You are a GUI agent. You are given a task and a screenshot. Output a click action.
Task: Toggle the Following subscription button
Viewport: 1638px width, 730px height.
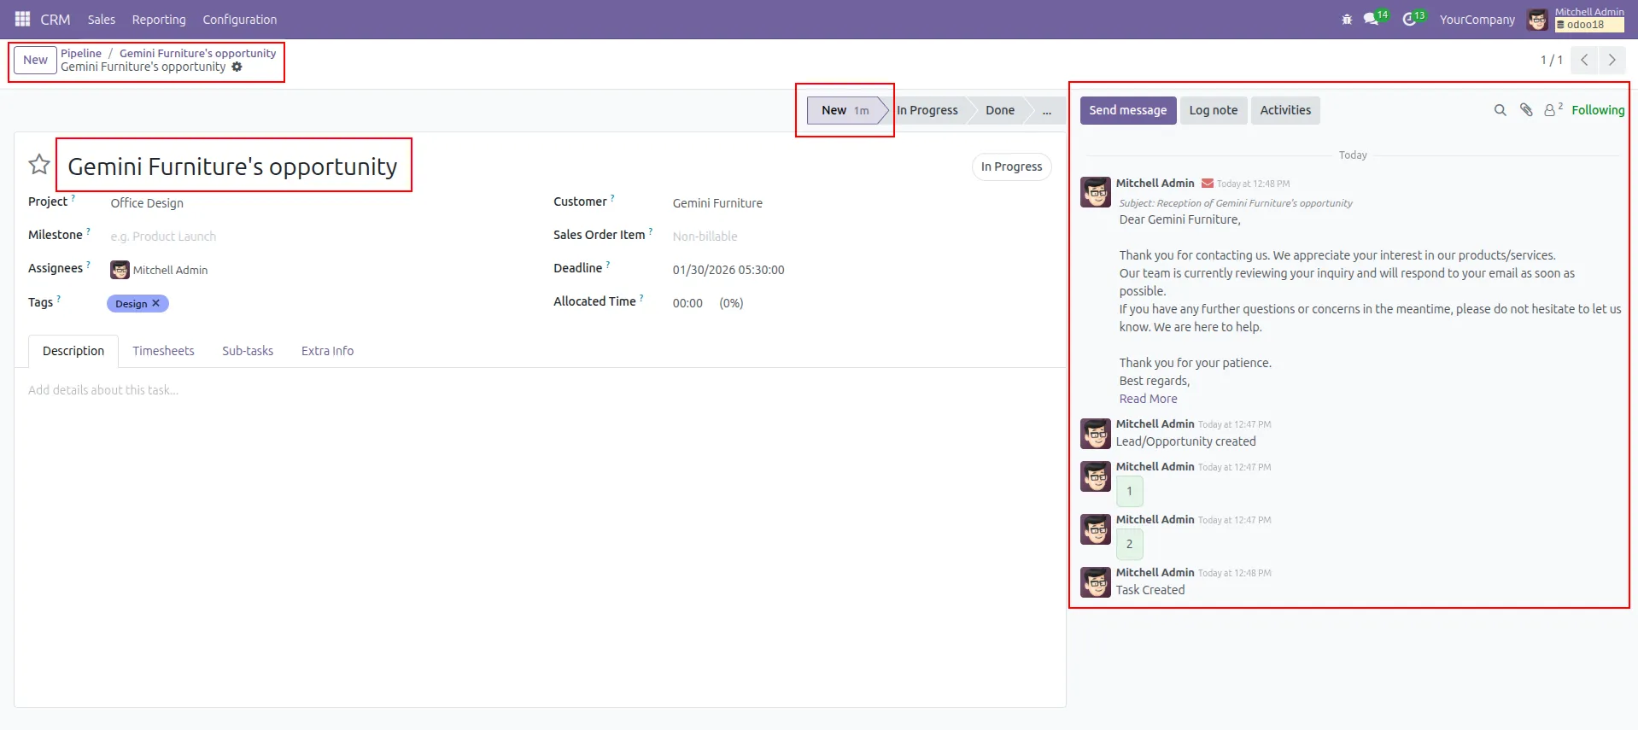[1597, 110]
